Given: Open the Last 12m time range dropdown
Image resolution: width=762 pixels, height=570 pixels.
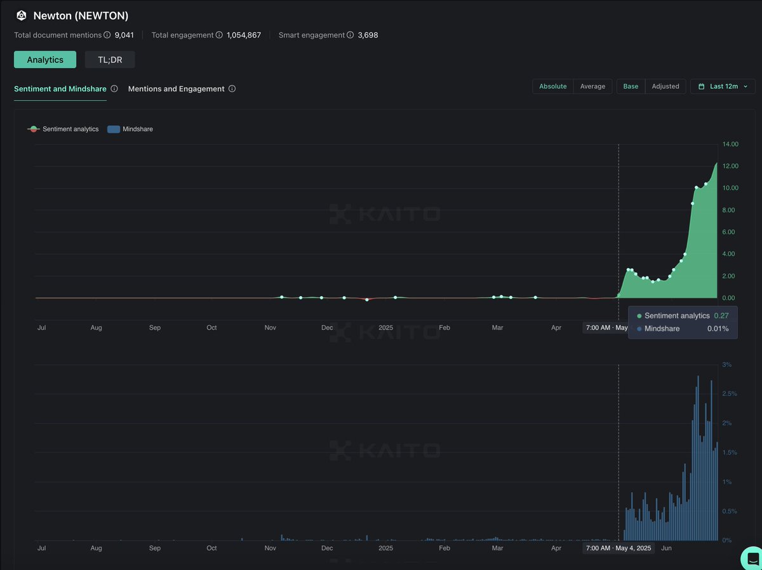Looking at the screenshot, I should pos(723,86).
